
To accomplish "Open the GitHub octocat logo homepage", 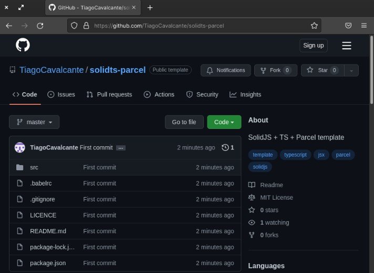I will tap(23, 45).
